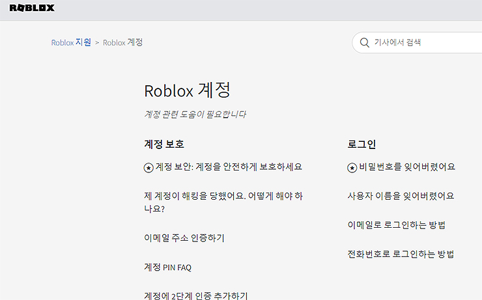
Task: Click the Roblox 계정 page title
Action: click(x=187, y=90)
